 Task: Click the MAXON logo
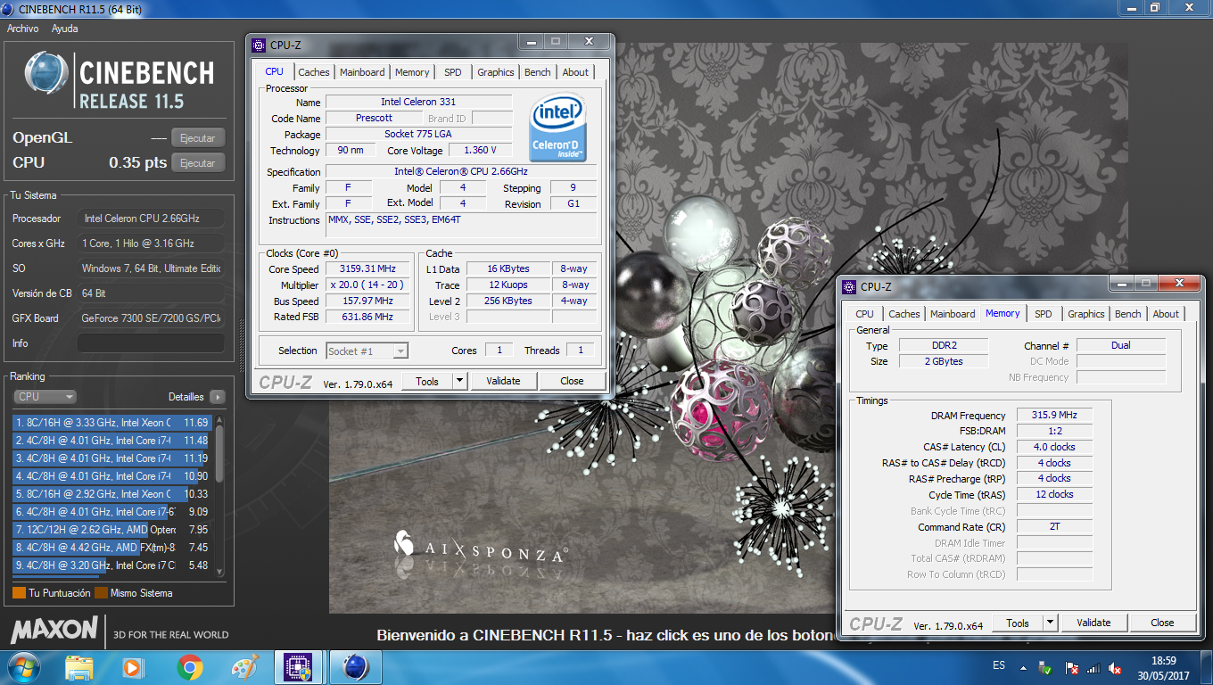(x=54, y=630)
